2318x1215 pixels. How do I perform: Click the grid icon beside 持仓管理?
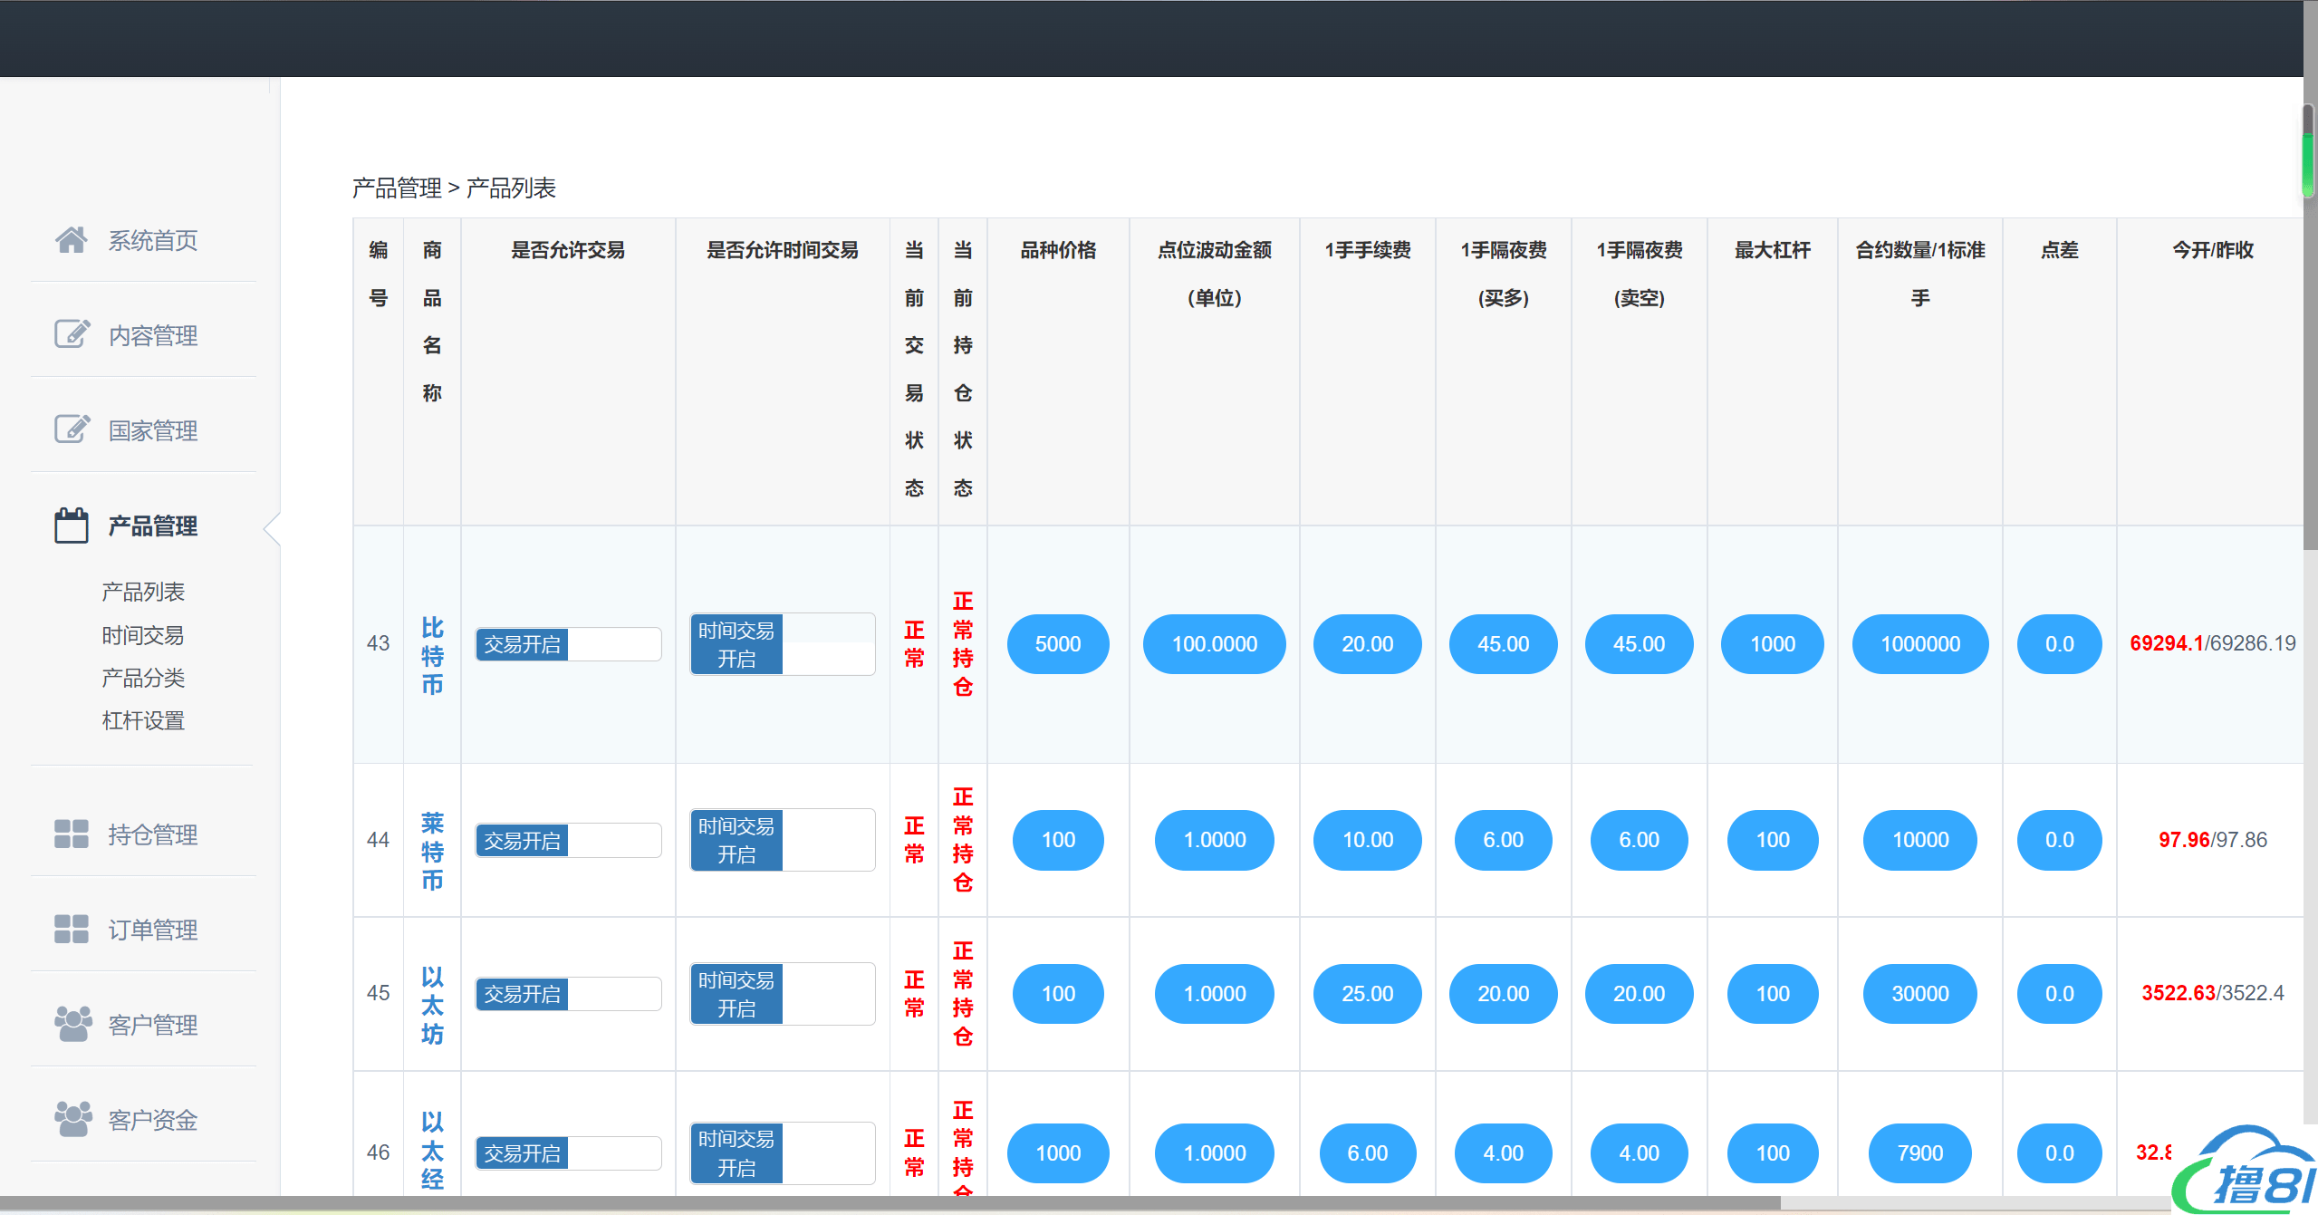pyautogui.click(x=72, y=834)
